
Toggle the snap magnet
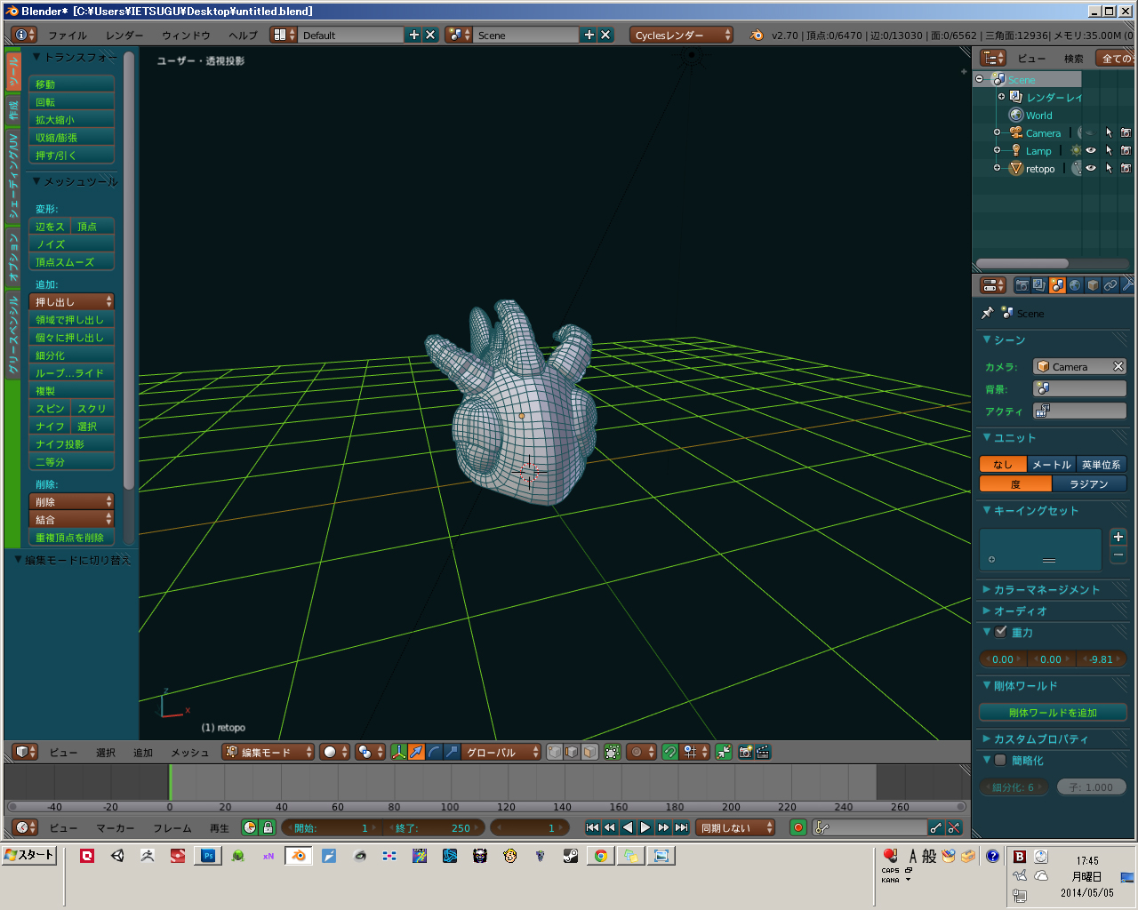pyautogui.click(x=670, y=752)
